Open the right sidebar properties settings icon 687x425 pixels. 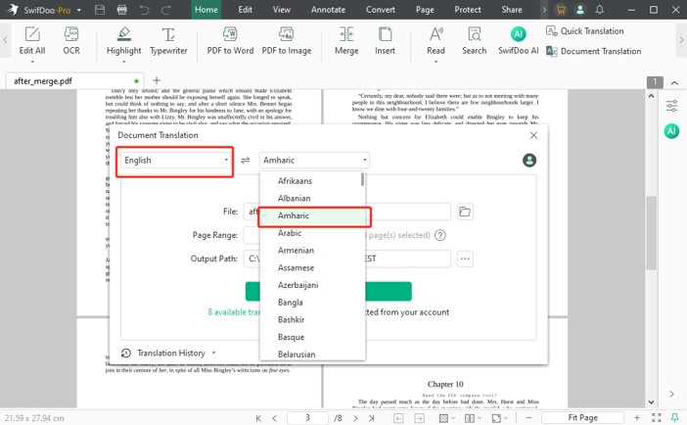[671, 106]
